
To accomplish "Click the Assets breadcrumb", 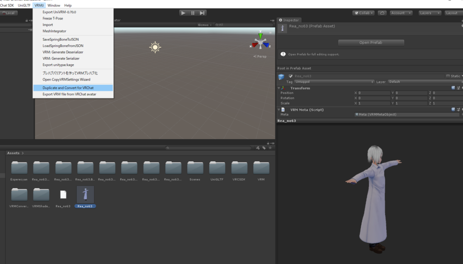I will point(13,153).
